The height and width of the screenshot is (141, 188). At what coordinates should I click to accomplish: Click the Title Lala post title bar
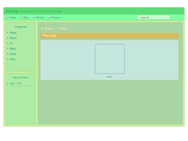pos(109,36)
